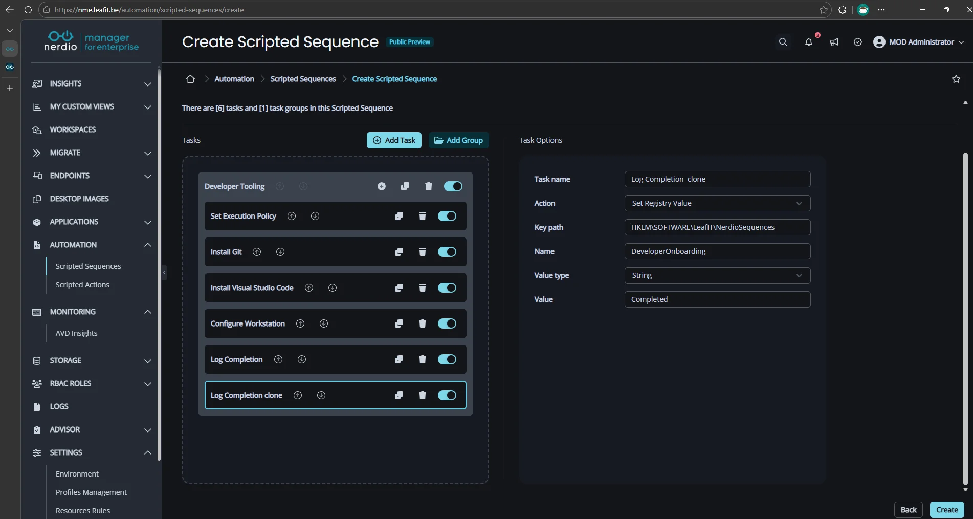Open search using the magnifier icon
This screenshot has width=973, height=519.
(x=783, y=42)
